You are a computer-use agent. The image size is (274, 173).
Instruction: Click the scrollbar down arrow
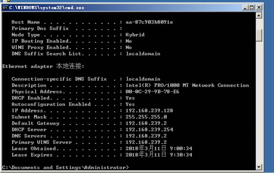pos(259,167)
